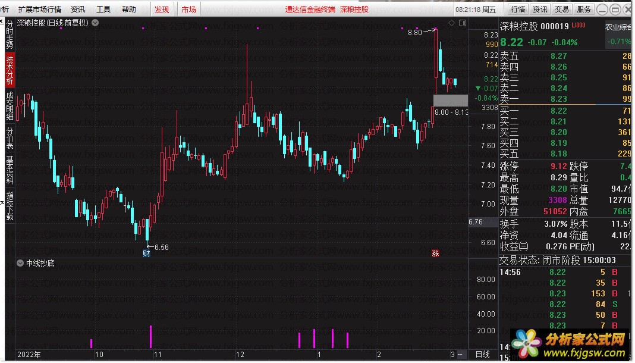The height and width of the screenshot is (363, 635).
Task: Click the current price 8.22 header
Action: tap(511, 42)
